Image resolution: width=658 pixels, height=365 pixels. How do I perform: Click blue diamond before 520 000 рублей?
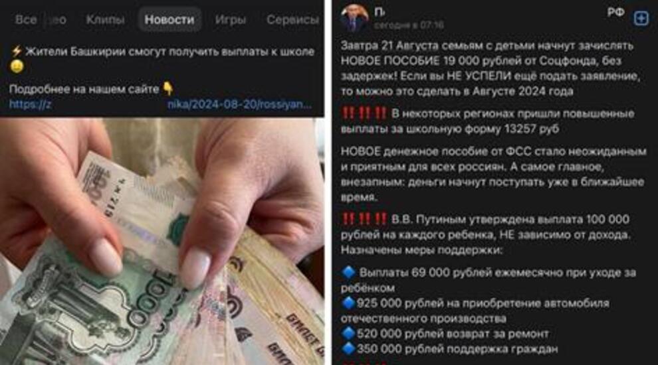click(x=348, y=334)
